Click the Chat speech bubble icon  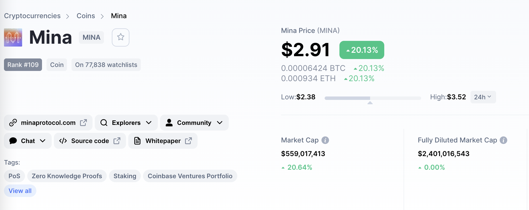13,141
